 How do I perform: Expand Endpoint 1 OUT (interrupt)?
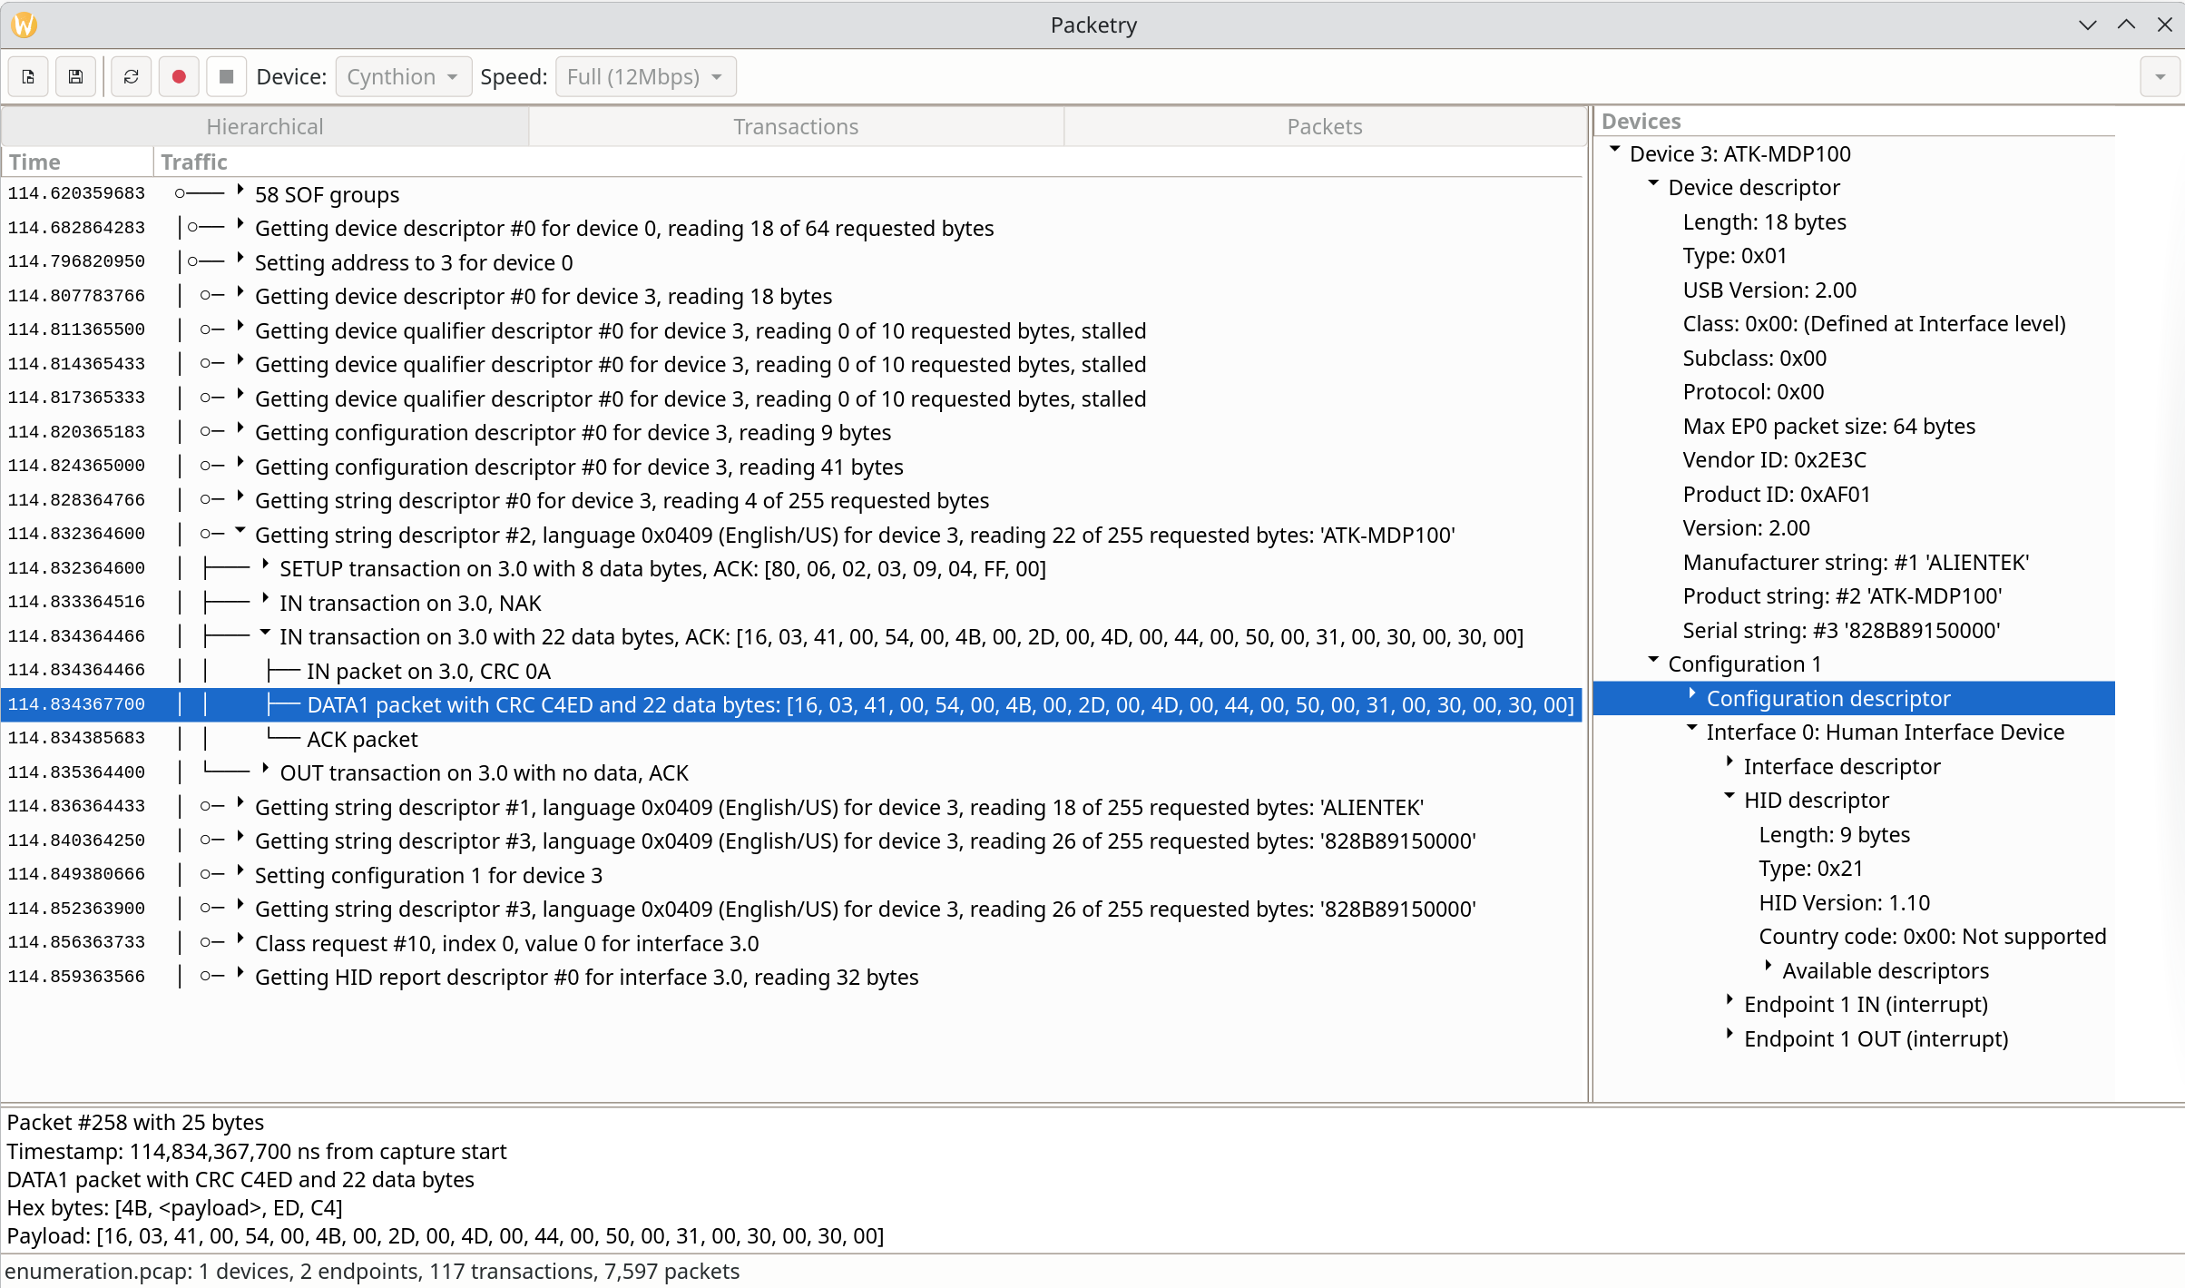(1729, 1035)
